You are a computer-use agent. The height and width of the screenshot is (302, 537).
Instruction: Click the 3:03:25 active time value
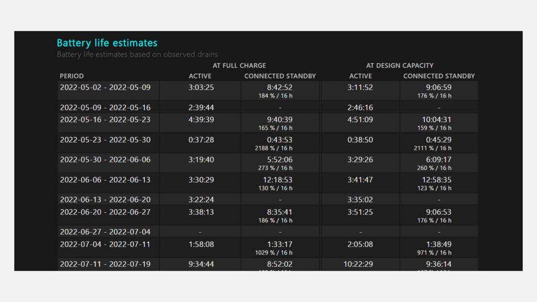tap(201, 88)
